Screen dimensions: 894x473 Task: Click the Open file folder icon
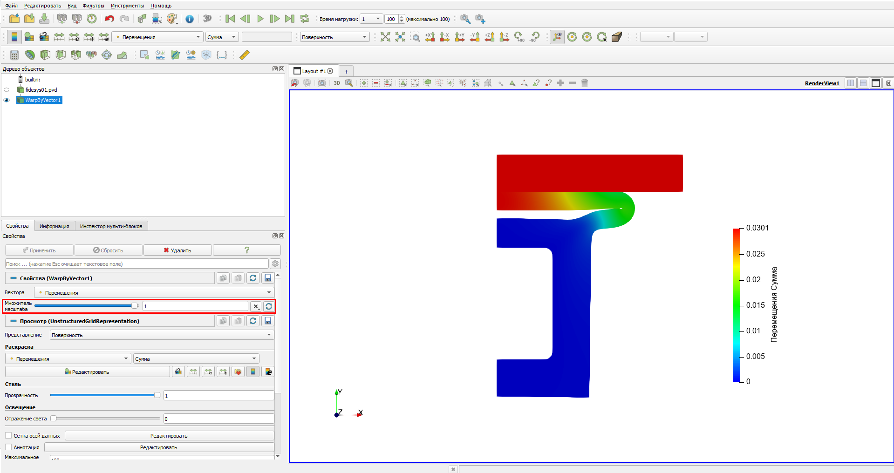point(14,19)
